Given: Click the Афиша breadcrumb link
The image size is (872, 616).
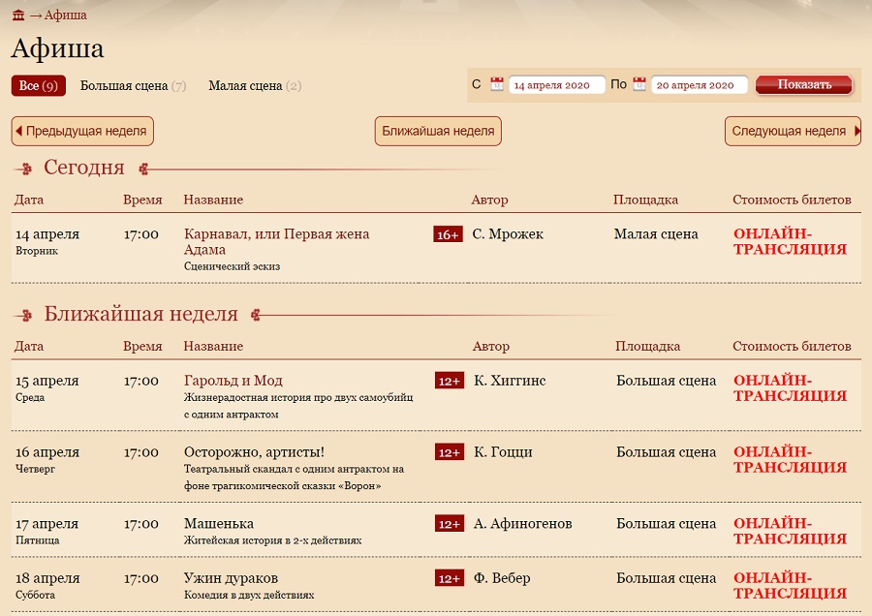Looking at the screenshot, I should (x=66, y=15).
